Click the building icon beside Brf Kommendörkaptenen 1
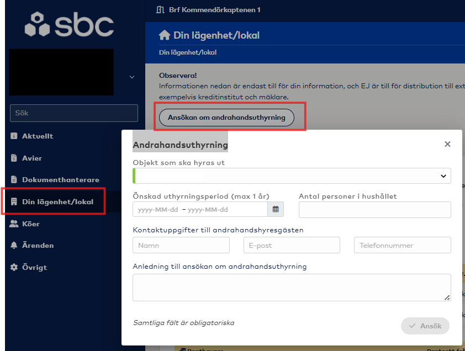Image resolution: width=465 pixels, height=351 pixels. click(x=161, y=10)
